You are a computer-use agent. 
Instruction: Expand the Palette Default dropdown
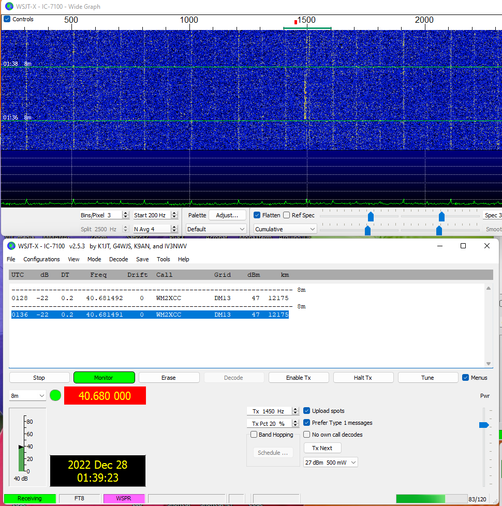[x=216, y=229]
